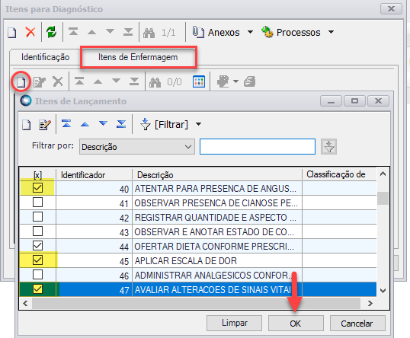The width and height of the screenshot is (410, 338).
Task: Click printer icon in Itens de Enfermagem toolbar
Action: coord(249,81)
